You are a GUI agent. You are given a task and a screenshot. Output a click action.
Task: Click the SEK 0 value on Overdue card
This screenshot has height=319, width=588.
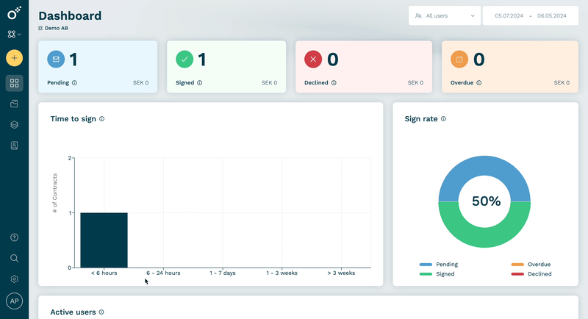pos(562,83)
